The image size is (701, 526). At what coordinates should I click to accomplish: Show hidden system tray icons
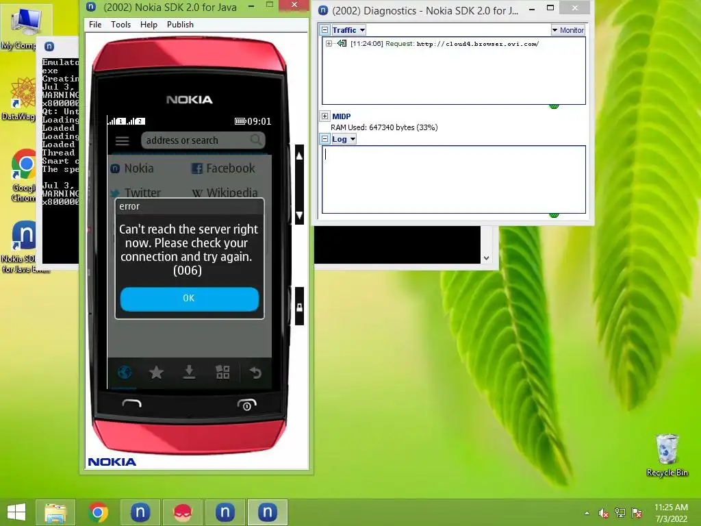coord(587,513)
